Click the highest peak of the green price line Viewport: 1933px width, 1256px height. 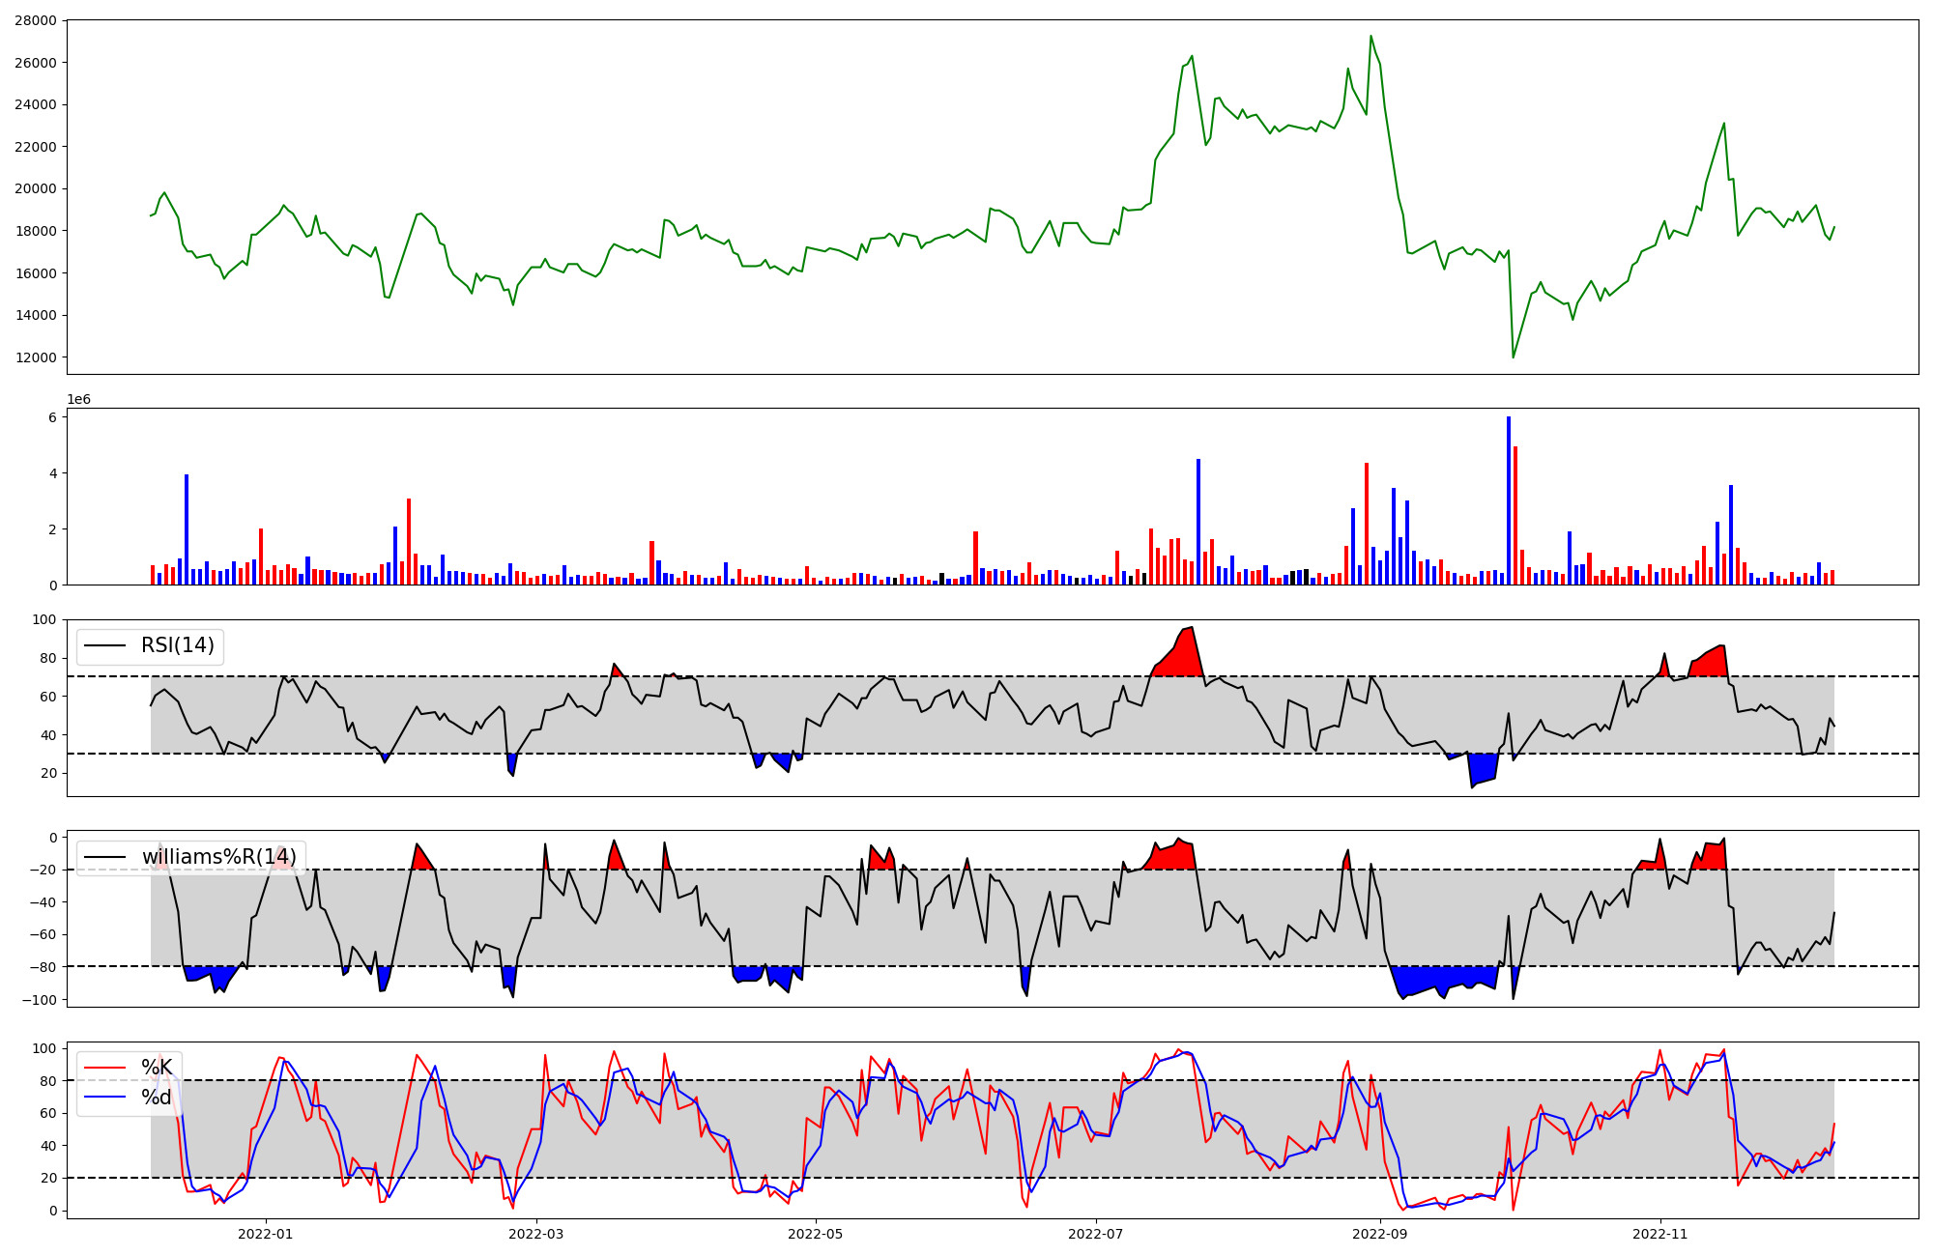tap(1370, 37)
